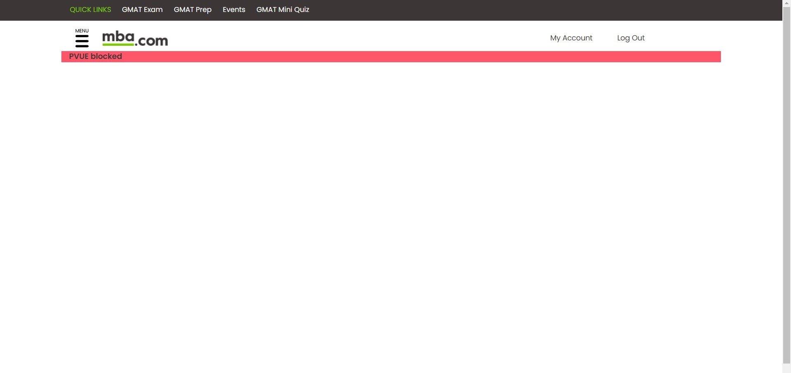Click the mba.com logo
791x373 pixels.
[x=135, y=38]
